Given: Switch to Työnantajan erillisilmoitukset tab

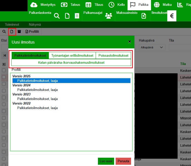Looking at the screenshot, I should point(72,56).
